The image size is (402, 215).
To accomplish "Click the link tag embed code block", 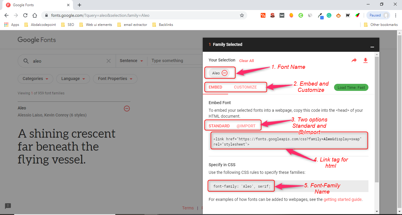I will [x=288, y=141].
